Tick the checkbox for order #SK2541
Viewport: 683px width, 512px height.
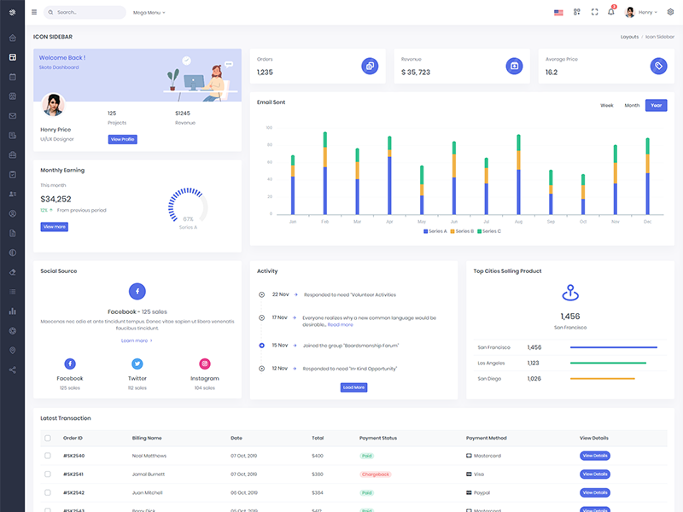tap(48, 474)
